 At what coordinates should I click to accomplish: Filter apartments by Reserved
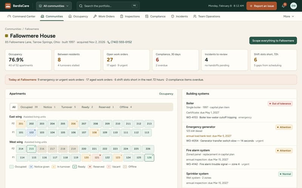point(106,107)
